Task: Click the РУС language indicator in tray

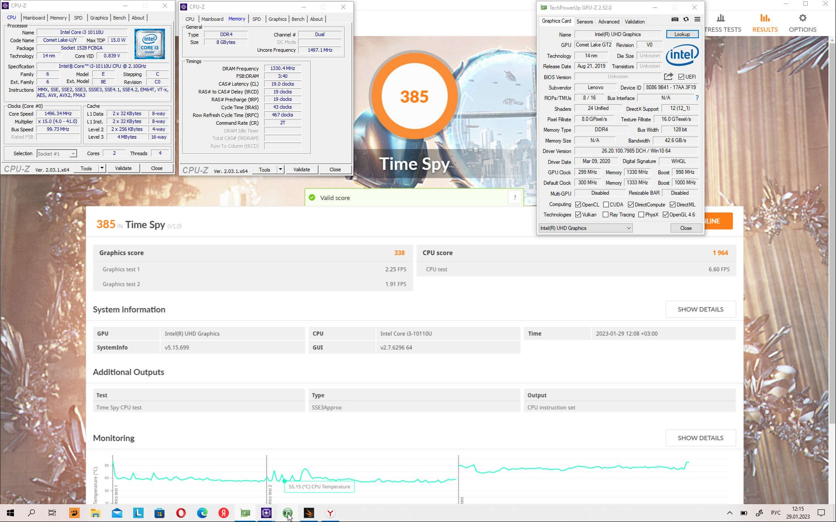Action: click(776, 513)
